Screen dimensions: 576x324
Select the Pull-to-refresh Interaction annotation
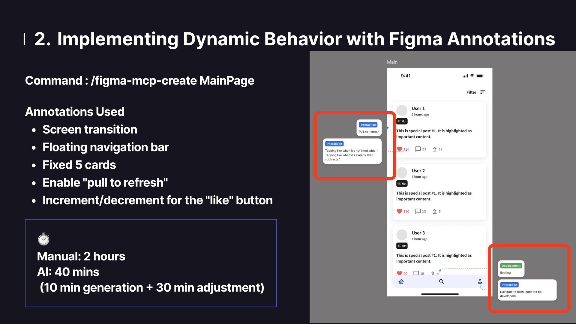tap(369, 128)
